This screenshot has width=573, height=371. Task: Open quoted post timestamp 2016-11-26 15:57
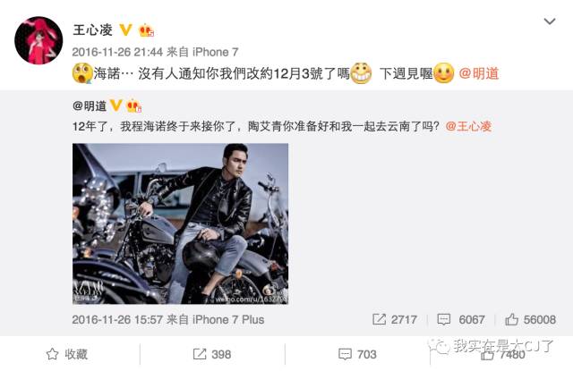(117, 319)
